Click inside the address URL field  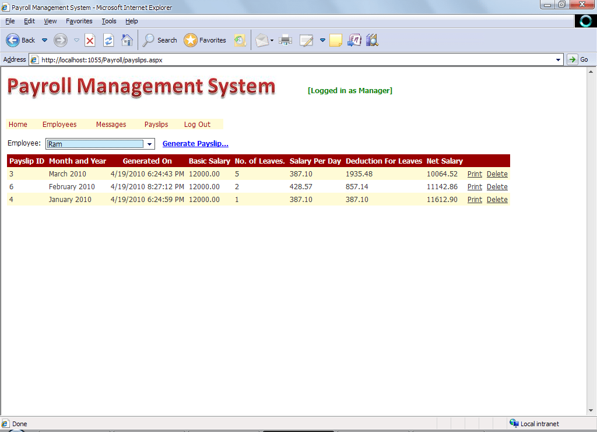click(x=292, y=59)
